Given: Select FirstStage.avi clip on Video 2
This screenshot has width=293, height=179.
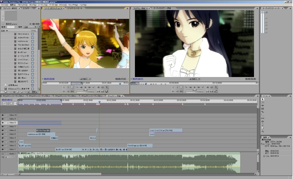Looking at the screenshot, I should (140, 146).
